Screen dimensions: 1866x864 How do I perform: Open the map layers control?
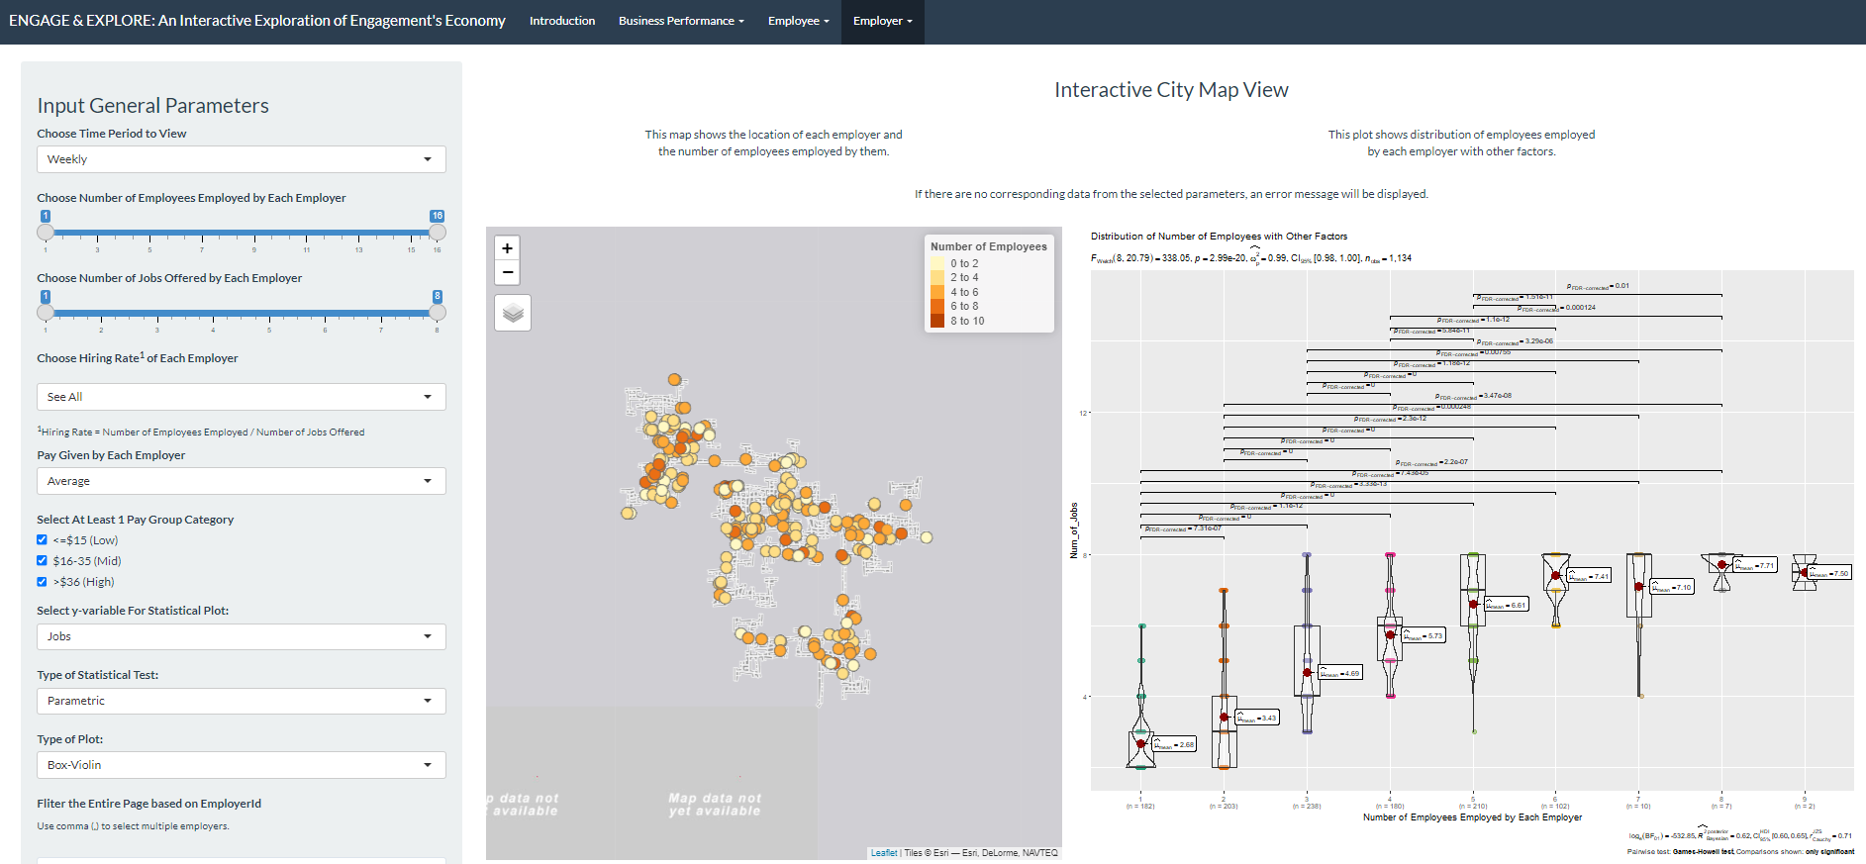click(x=513, y=313)
